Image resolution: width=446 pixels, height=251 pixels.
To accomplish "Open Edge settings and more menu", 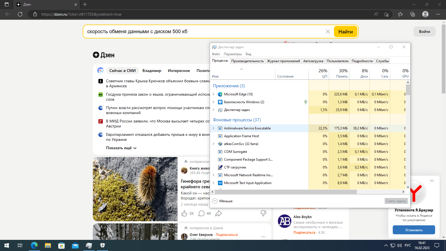I will click(x=438, y=14).
